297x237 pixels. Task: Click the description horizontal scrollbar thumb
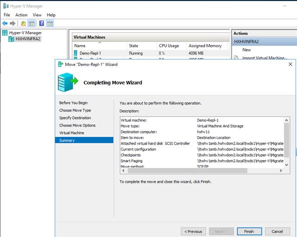(187, 170)
